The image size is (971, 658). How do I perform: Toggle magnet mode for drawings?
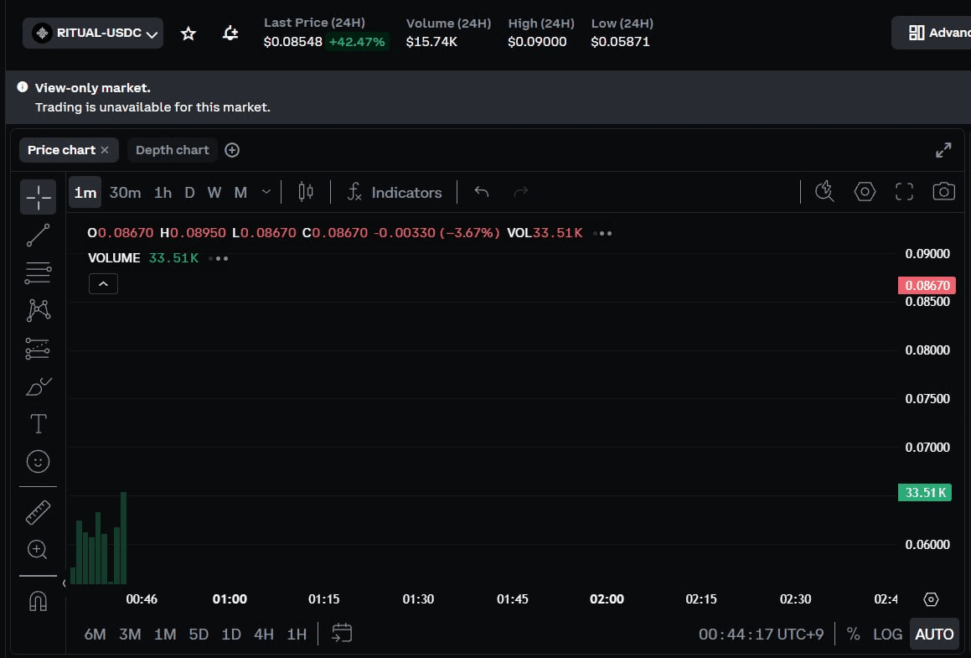pyautogui.click(x=39, y=601)
